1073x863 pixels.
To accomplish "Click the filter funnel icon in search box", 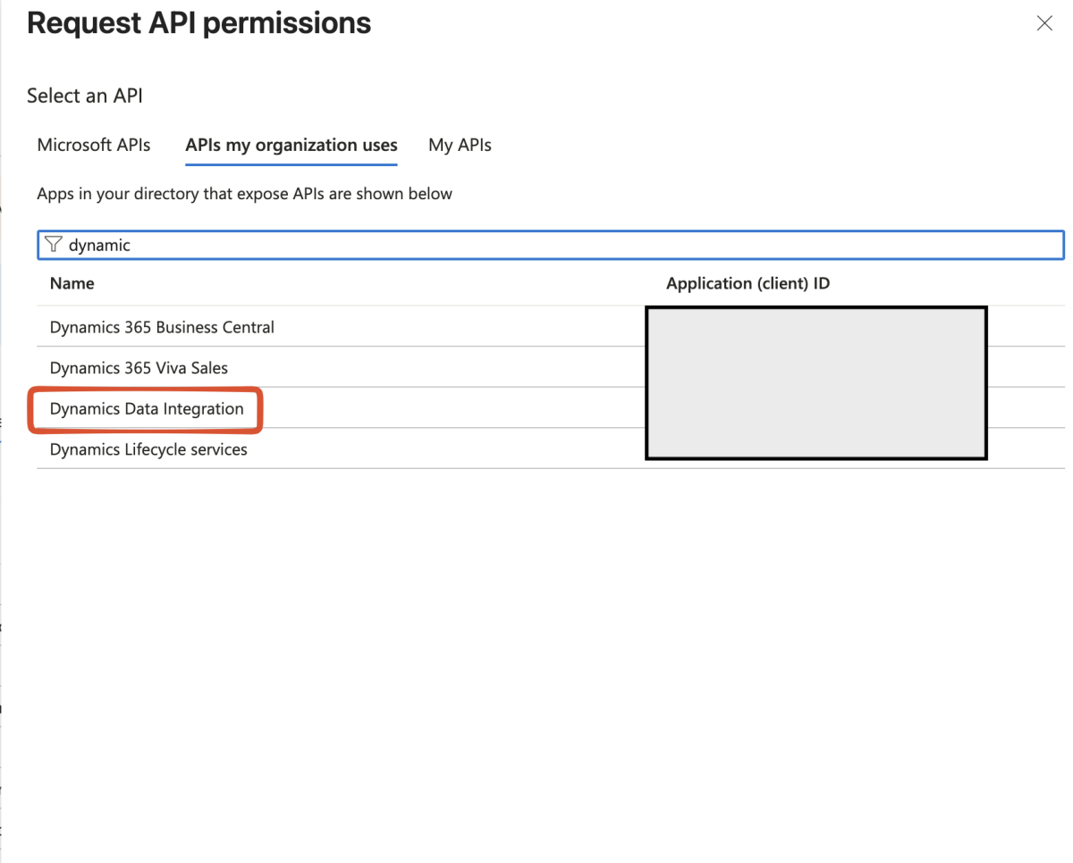I will click(54, 244).
